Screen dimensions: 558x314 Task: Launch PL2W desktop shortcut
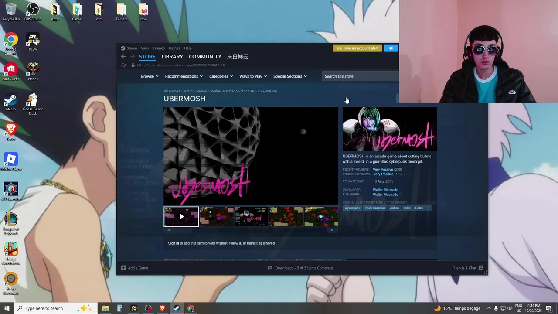33,42
